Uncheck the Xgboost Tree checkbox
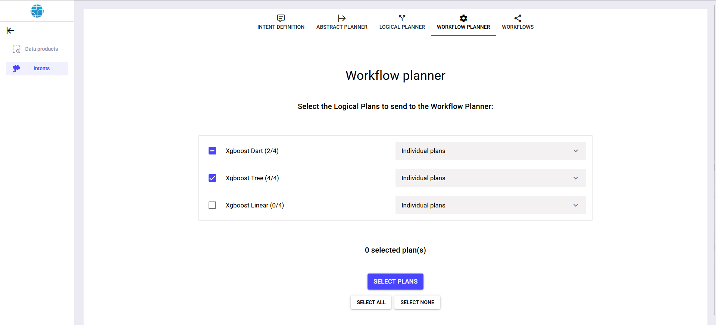Viewport: 716px width, 325px height. pyautogui.click(x=212, y=178)
